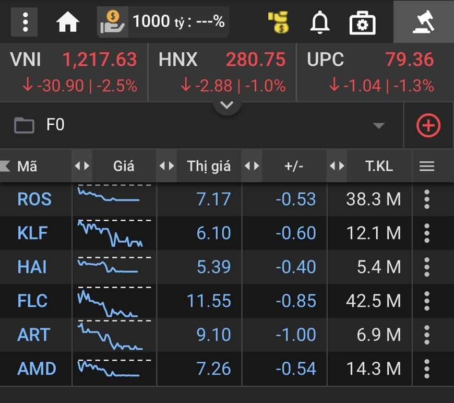
Task: Expand the market index panel chevron
Action: [x=226, y=105]
